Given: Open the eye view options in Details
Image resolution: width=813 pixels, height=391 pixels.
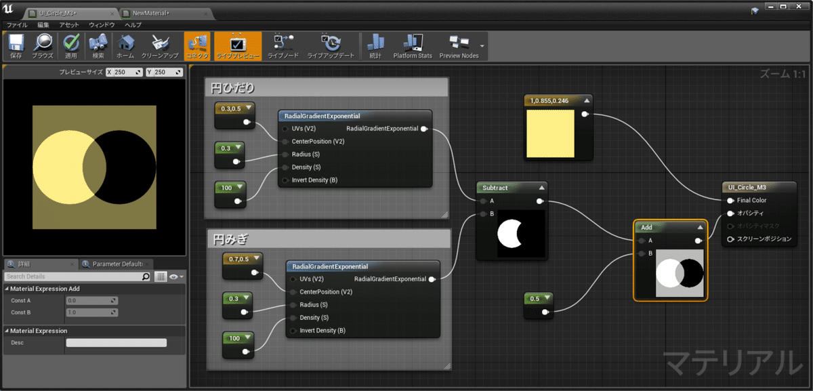Looking at the screenshot, I should coord(176,276).
